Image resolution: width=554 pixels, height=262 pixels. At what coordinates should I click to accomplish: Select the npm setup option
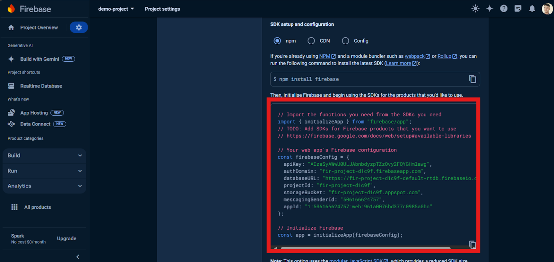coord(277,41)
